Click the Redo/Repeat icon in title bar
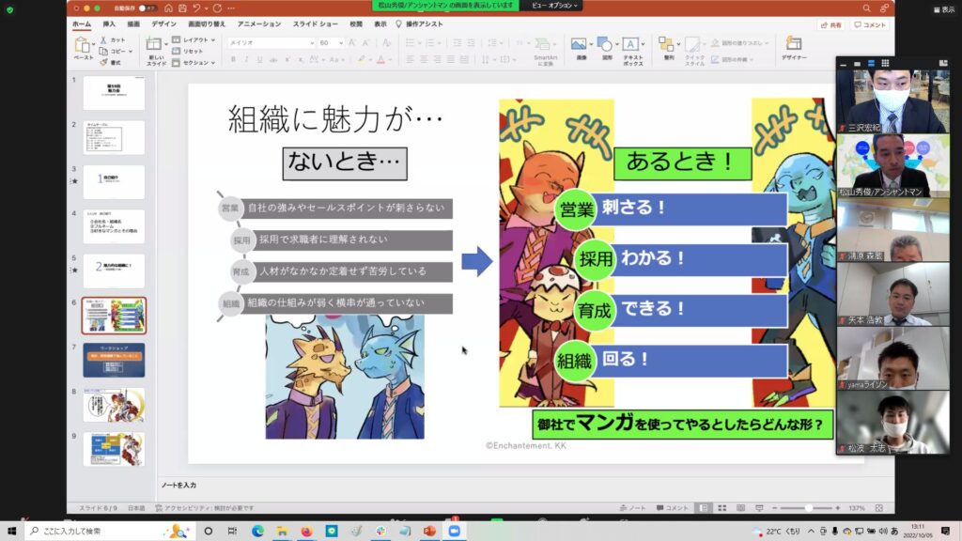 217,8
